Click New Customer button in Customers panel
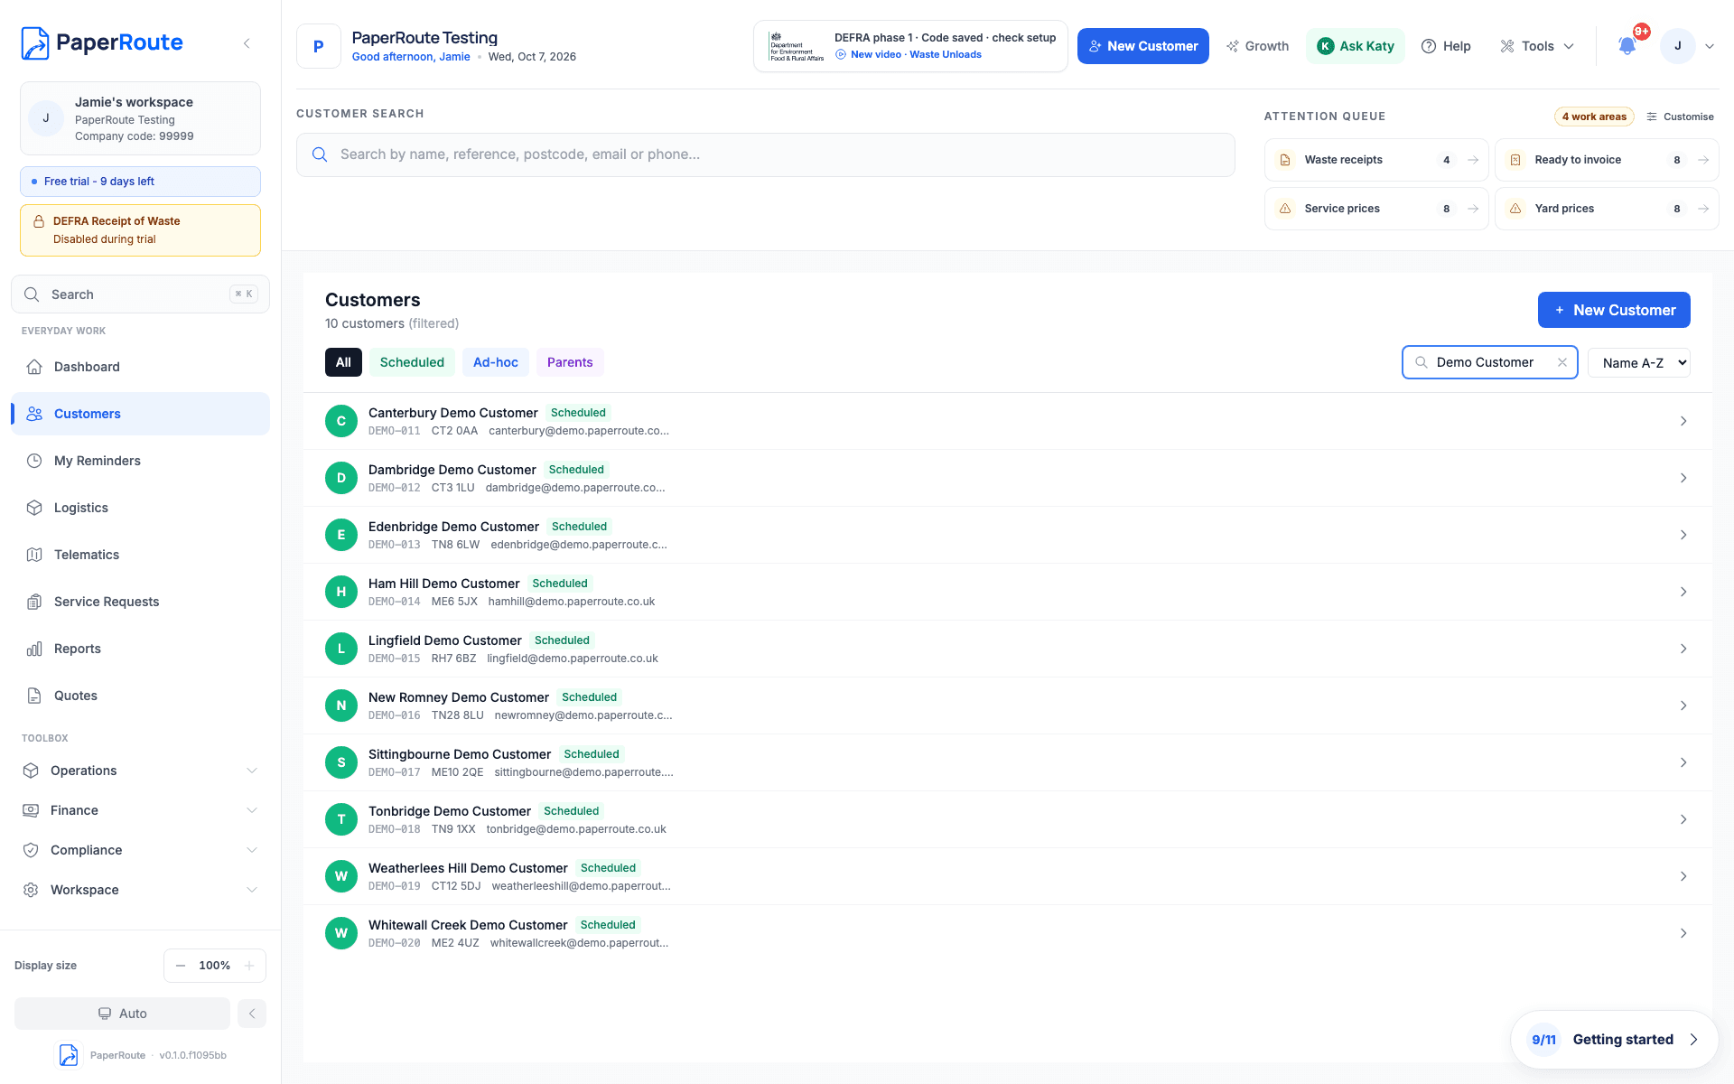1734x1084 pixels. click(1614, 310)
